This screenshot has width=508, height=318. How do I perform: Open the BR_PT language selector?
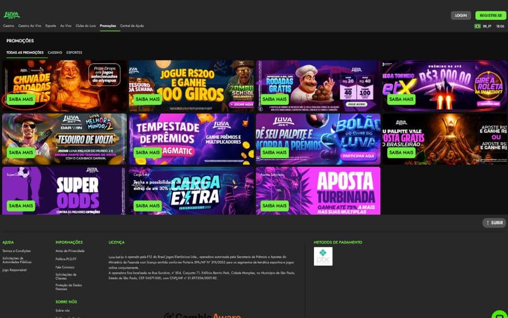[487, 26]
